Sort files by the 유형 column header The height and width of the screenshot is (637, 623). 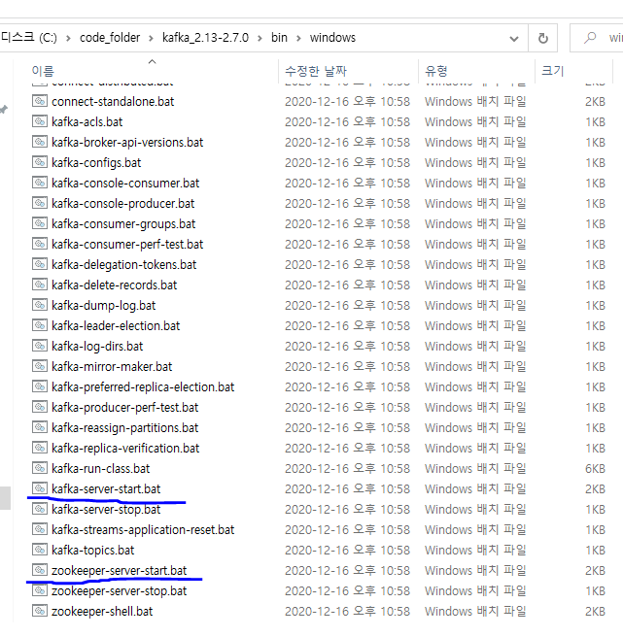436,71
